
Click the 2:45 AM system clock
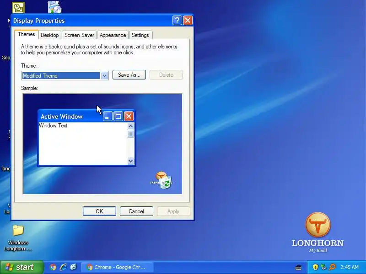[349, 267]
